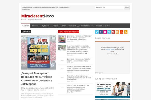
Task: Click the События category link in post meta
Action: tap(40, 96)
